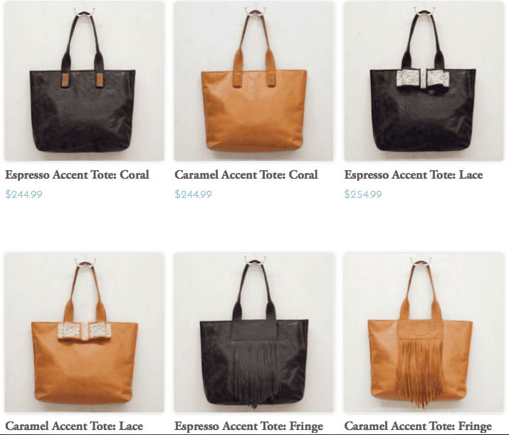
Task: Open the Caramel Accent Tote: Fringe image
Action: [424, 332]
